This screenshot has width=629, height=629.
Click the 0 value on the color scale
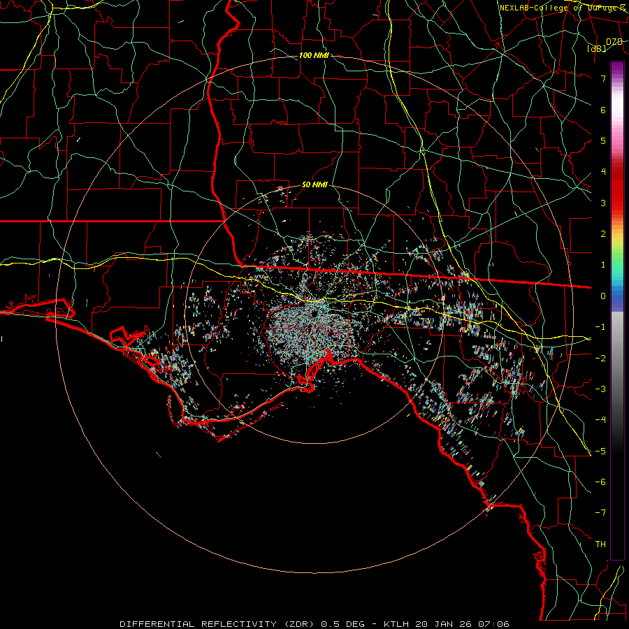603,296
